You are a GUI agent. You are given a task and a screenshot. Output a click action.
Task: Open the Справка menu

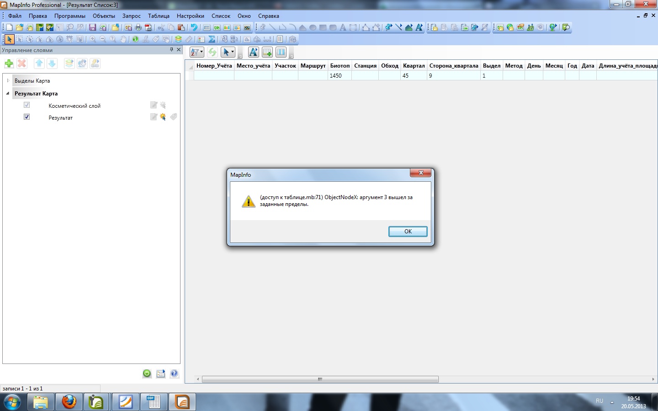pyautogui.click(x=269, y=16)
